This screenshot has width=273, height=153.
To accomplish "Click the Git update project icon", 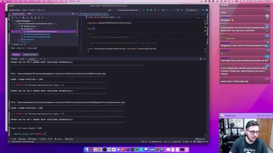I will point(167,10).
